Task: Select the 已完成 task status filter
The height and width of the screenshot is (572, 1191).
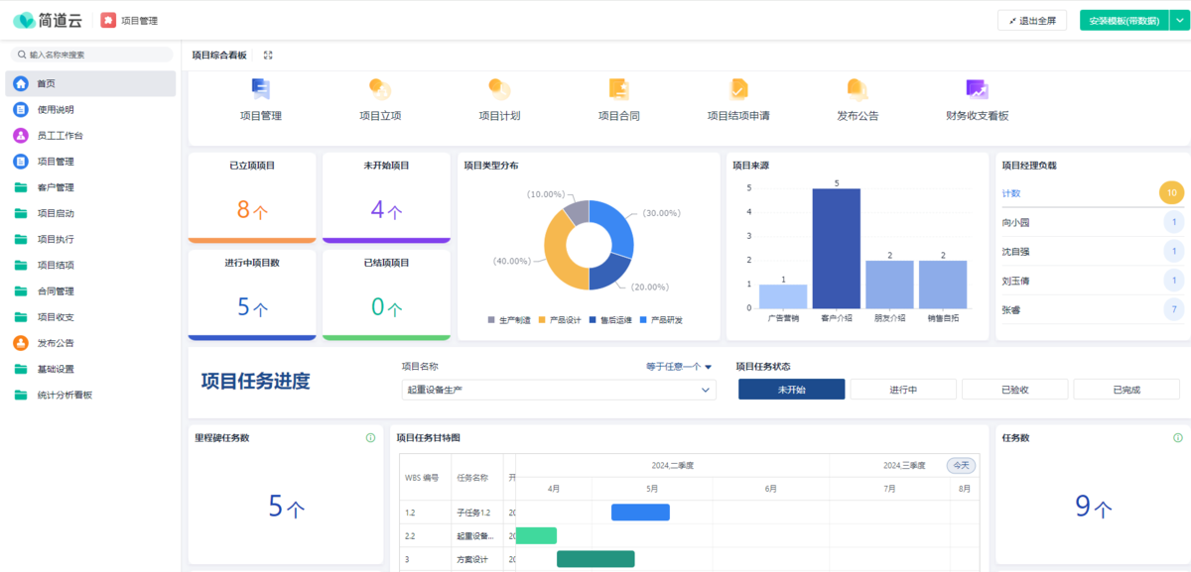Action: click(x=1126, y=390)
